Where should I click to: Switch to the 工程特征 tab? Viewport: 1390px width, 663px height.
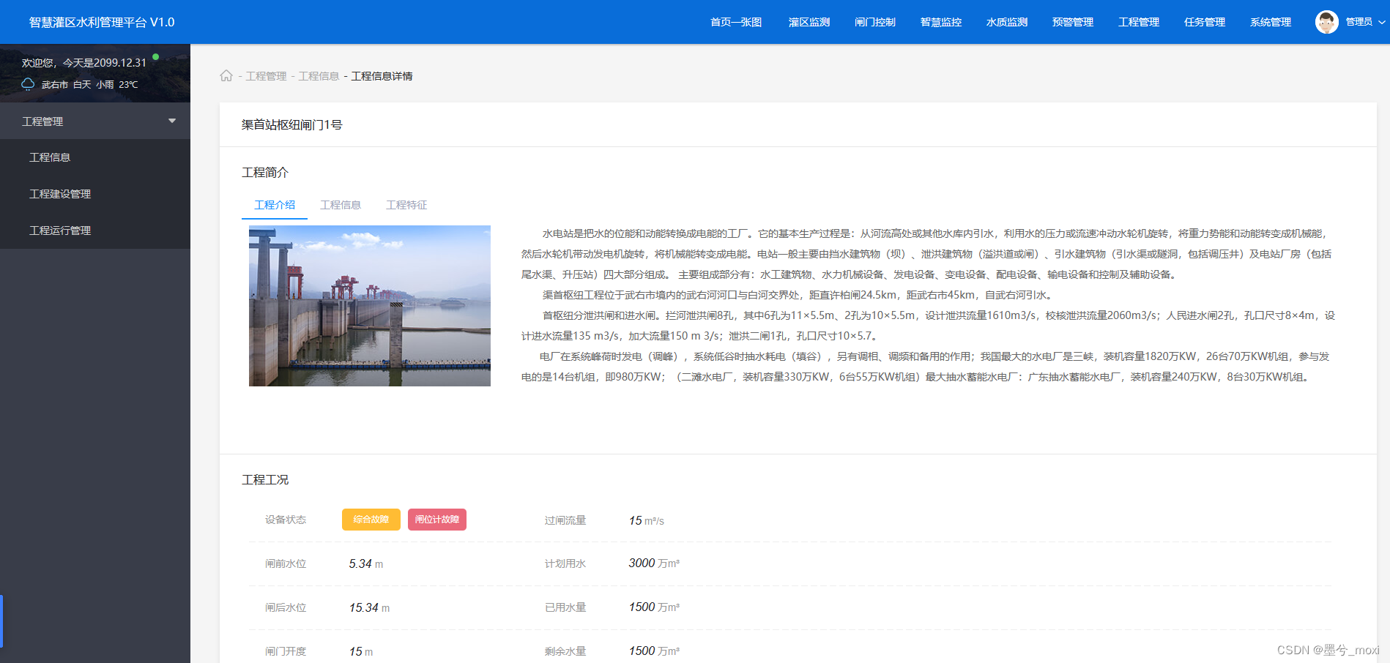[x=406, y=205]
